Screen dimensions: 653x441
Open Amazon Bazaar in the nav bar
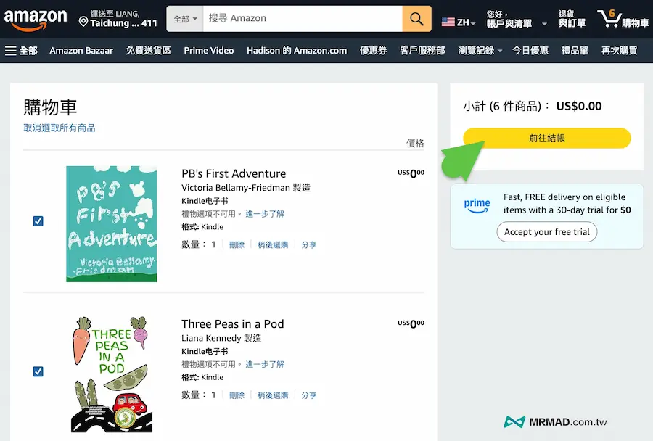pos(81,51)
